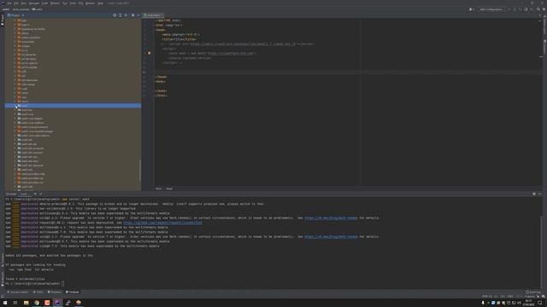Screen dimensions: 547x307
Task: Click the Project tree vertical scrollbar
Action: pyautogui.click(x=140, y=171)
